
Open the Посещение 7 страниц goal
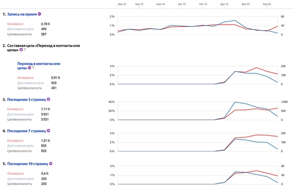[x=26, y=131]
